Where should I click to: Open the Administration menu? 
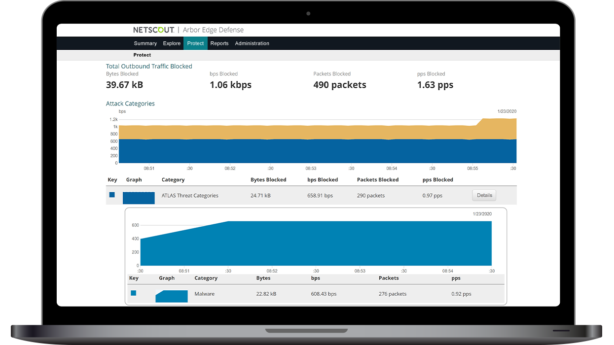point(252,43)
